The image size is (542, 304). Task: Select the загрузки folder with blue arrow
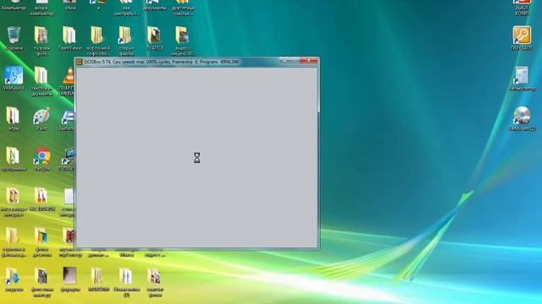click(x=13, y=277)
